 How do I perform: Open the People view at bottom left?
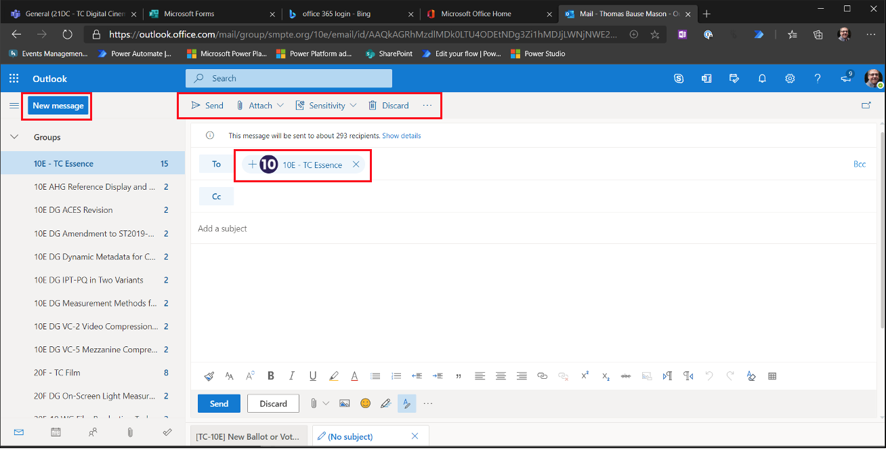pyautogui.click(x=93, y=432)
